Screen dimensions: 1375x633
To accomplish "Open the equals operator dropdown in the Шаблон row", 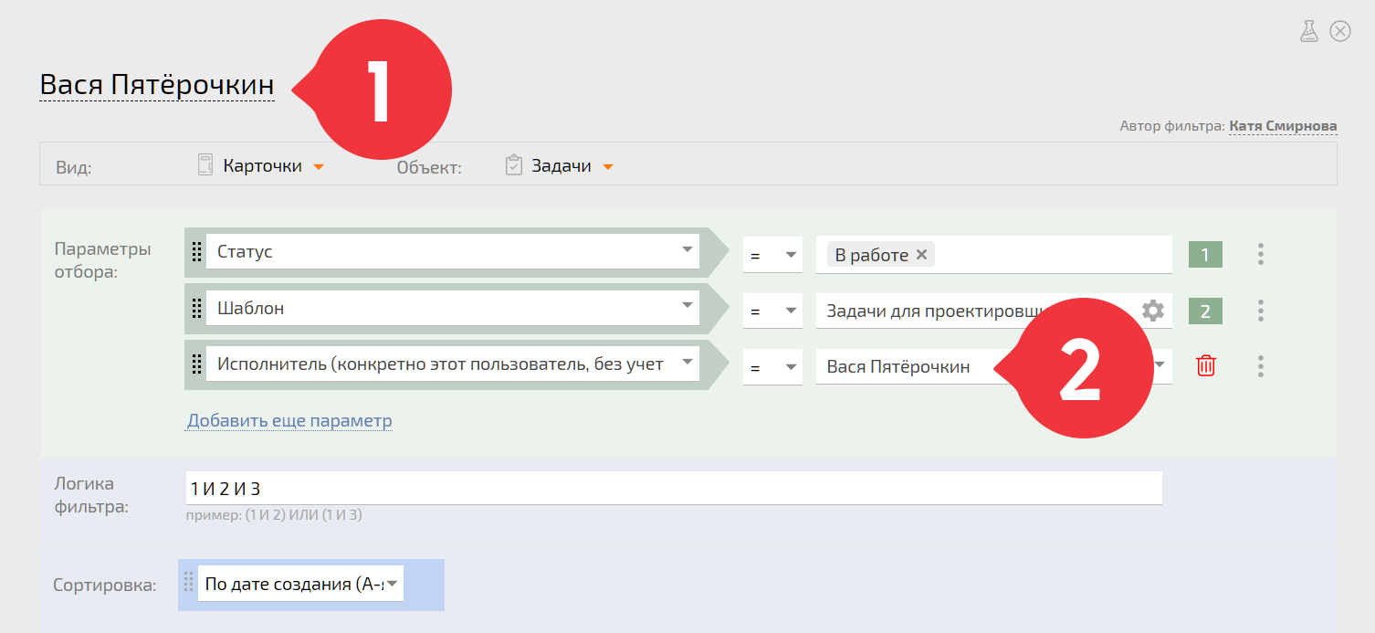I will point(772,311).
